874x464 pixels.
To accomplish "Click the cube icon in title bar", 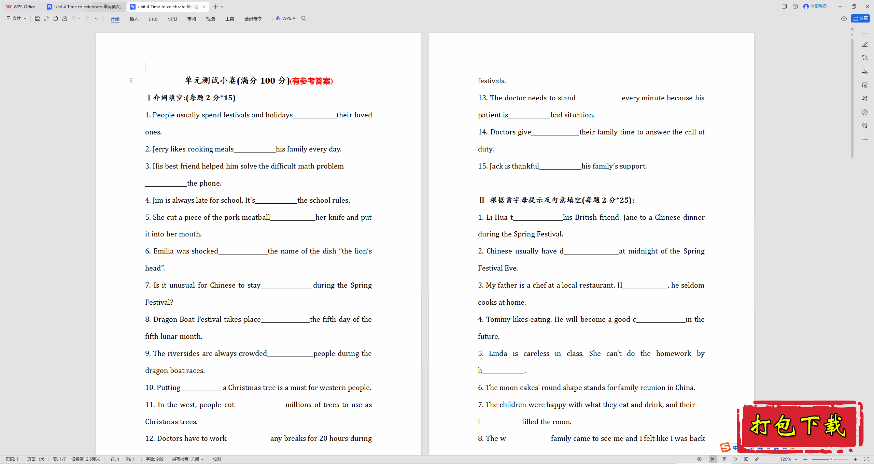I will pos(795,6).
